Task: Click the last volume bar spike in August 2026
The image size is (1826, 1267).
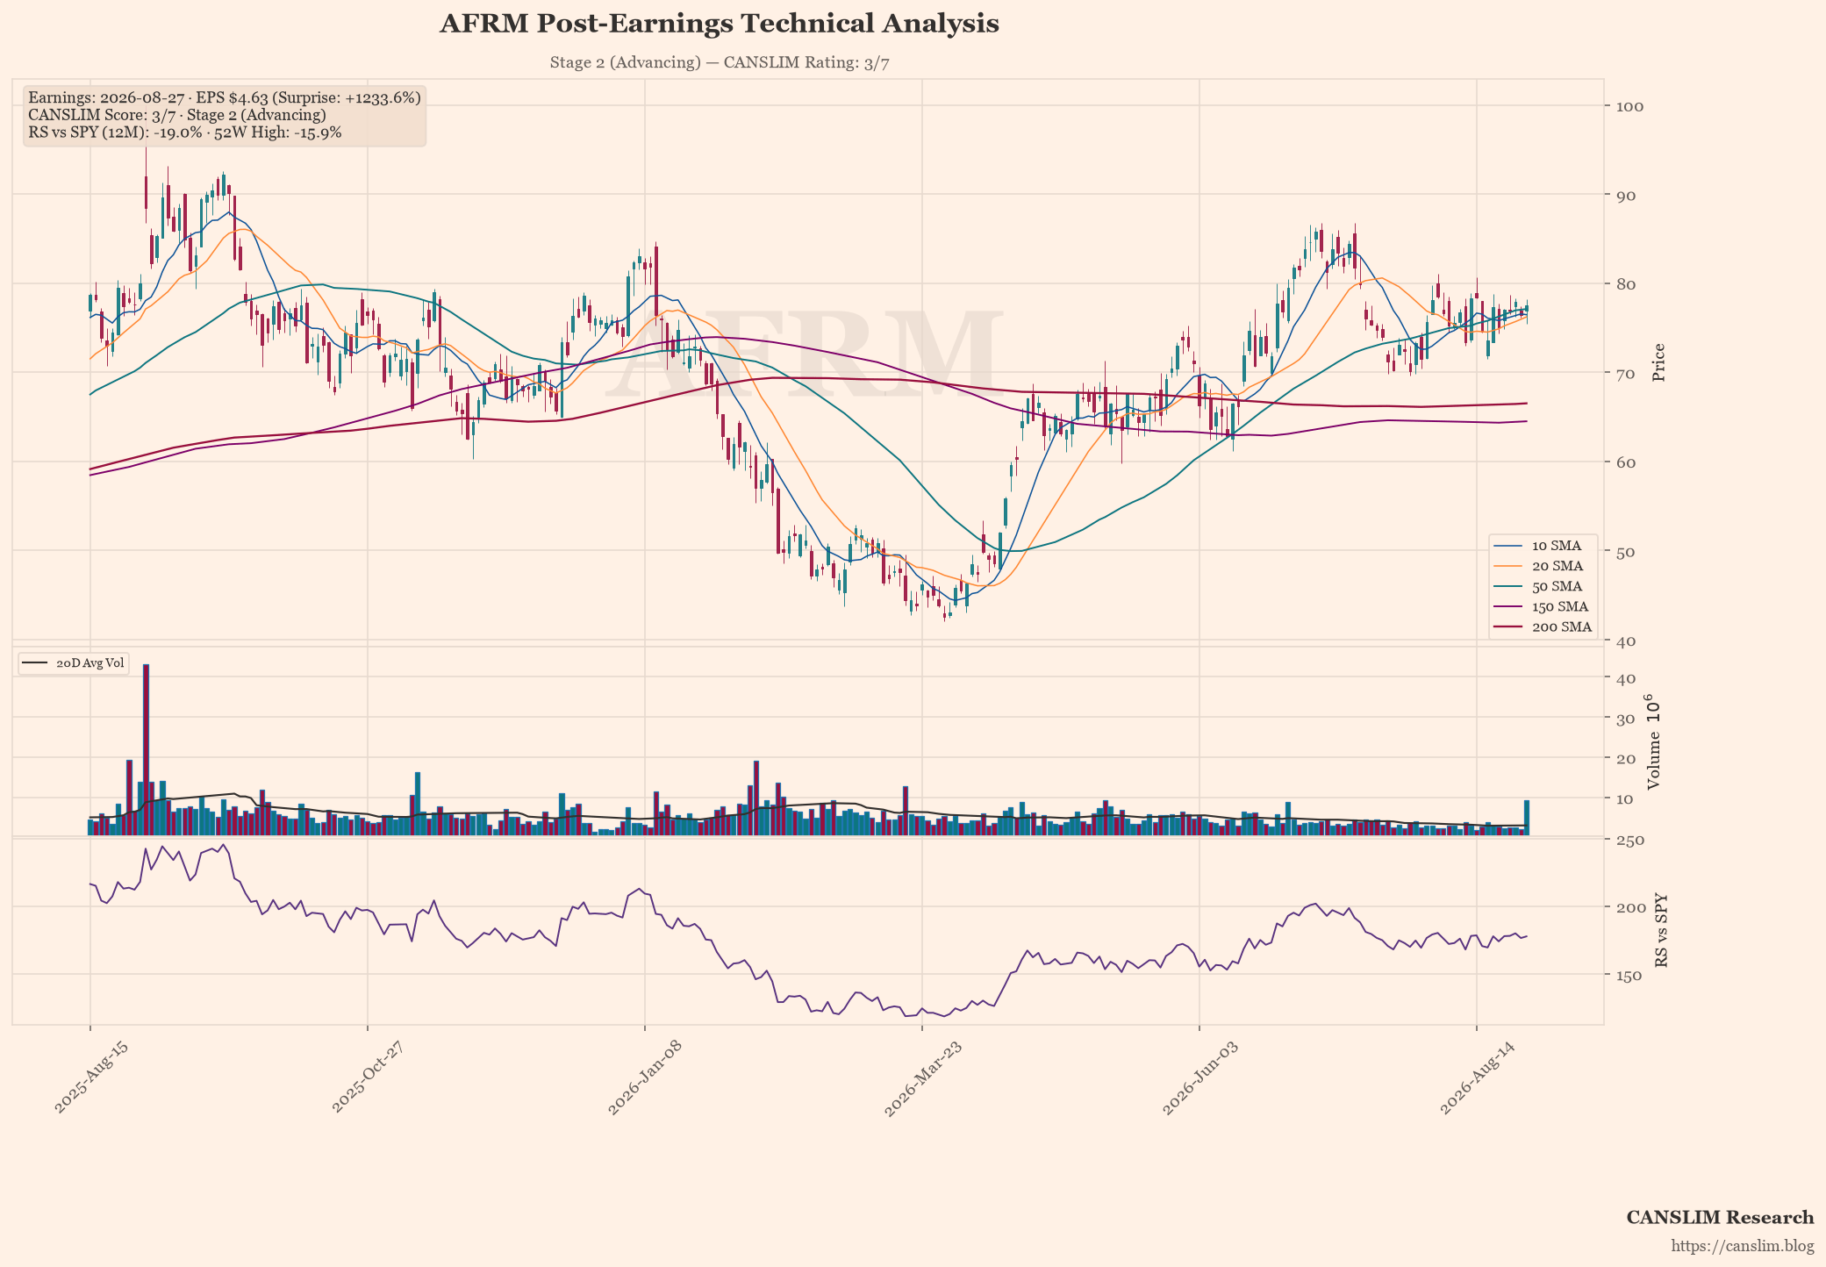Action: click(1527, 818)
